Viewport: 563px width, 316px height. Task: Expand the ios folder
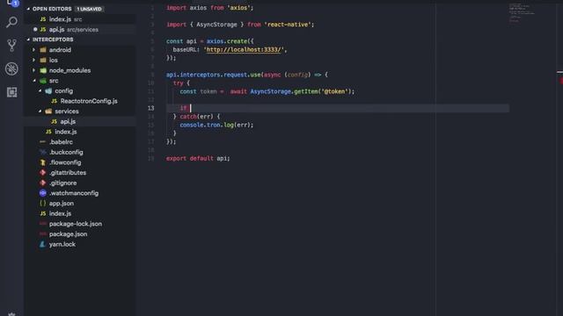tap(34, 61)
